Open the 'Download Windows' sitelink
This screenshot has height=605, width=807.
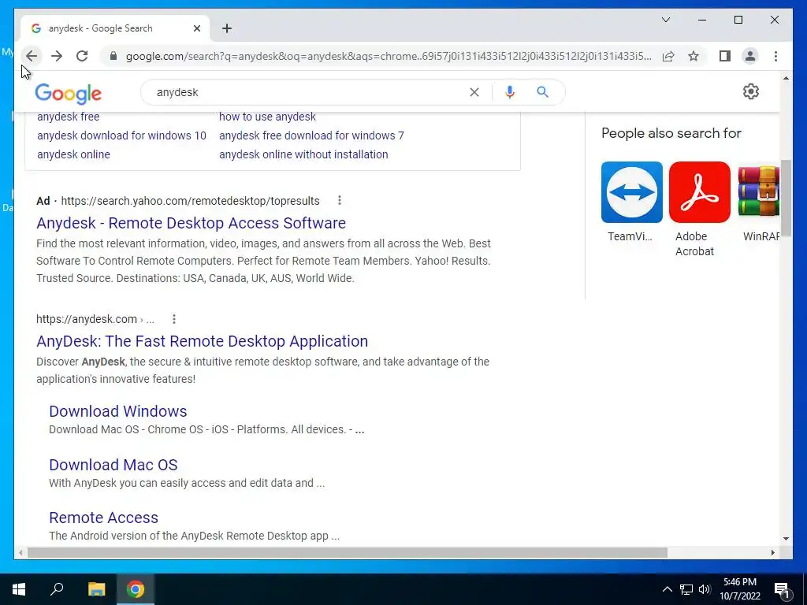(118, 411)
